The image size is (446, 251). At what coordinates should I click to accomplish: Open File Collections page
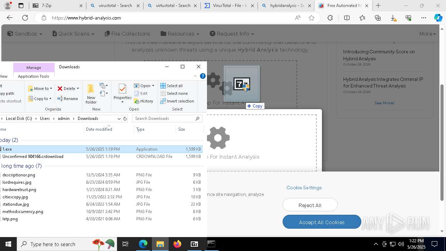pyautogui.click(x=128, y=34)
